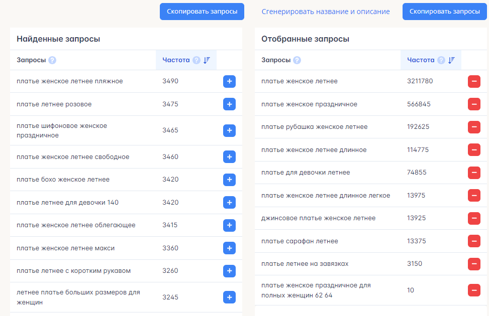Image resolution: width=489 pixels, height=316 pixels.
Task: Remove 'платье женское летнее длинное легкое'
Action: pyautogui.click(x=474, y=196)
